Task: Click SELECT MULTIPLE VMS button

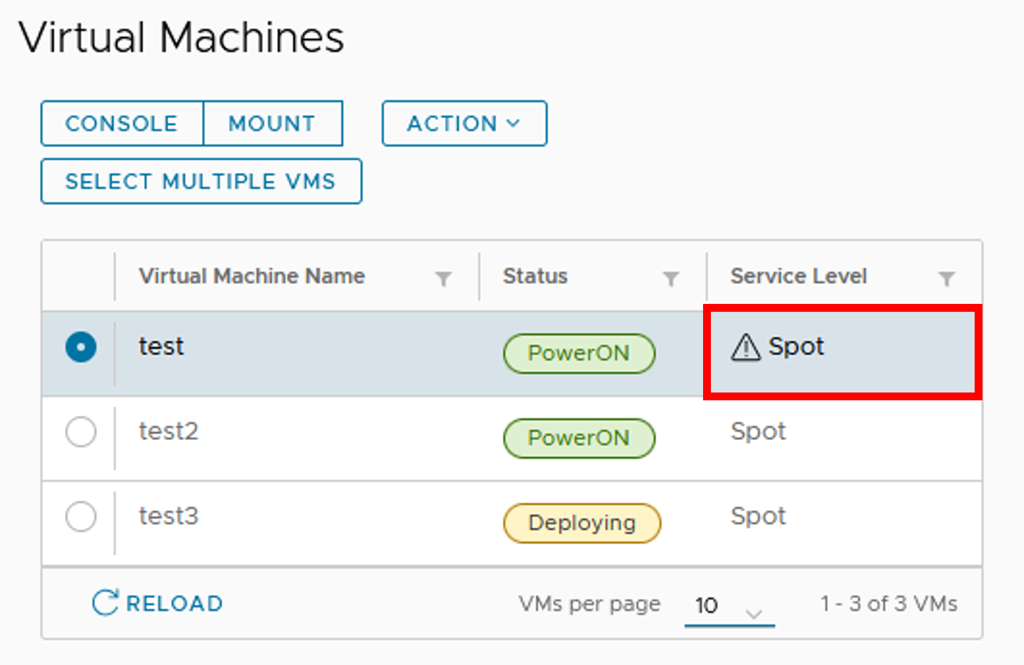Action: (x=201, y=182)
